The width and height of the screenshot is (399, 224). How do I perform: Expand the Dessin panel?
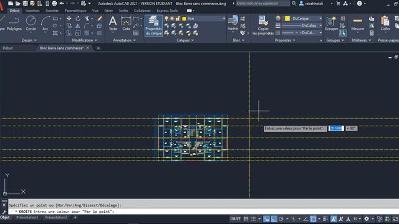tap(29, 40)
